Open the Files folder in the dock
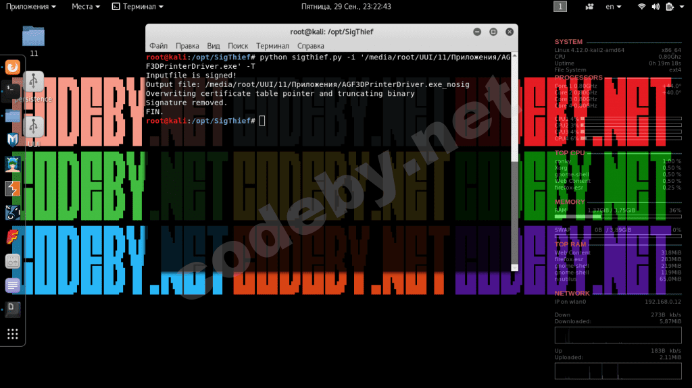The image size is (692, 388). [12, 116]
